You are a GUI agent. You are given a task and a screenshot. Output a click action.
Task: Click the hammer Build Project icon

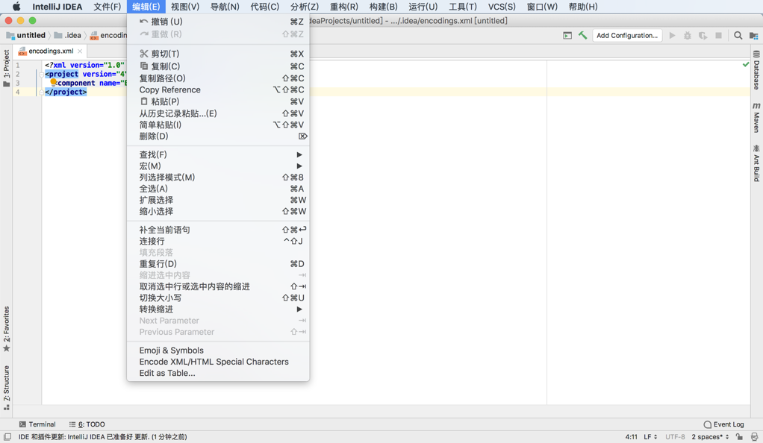pos(582,36)
